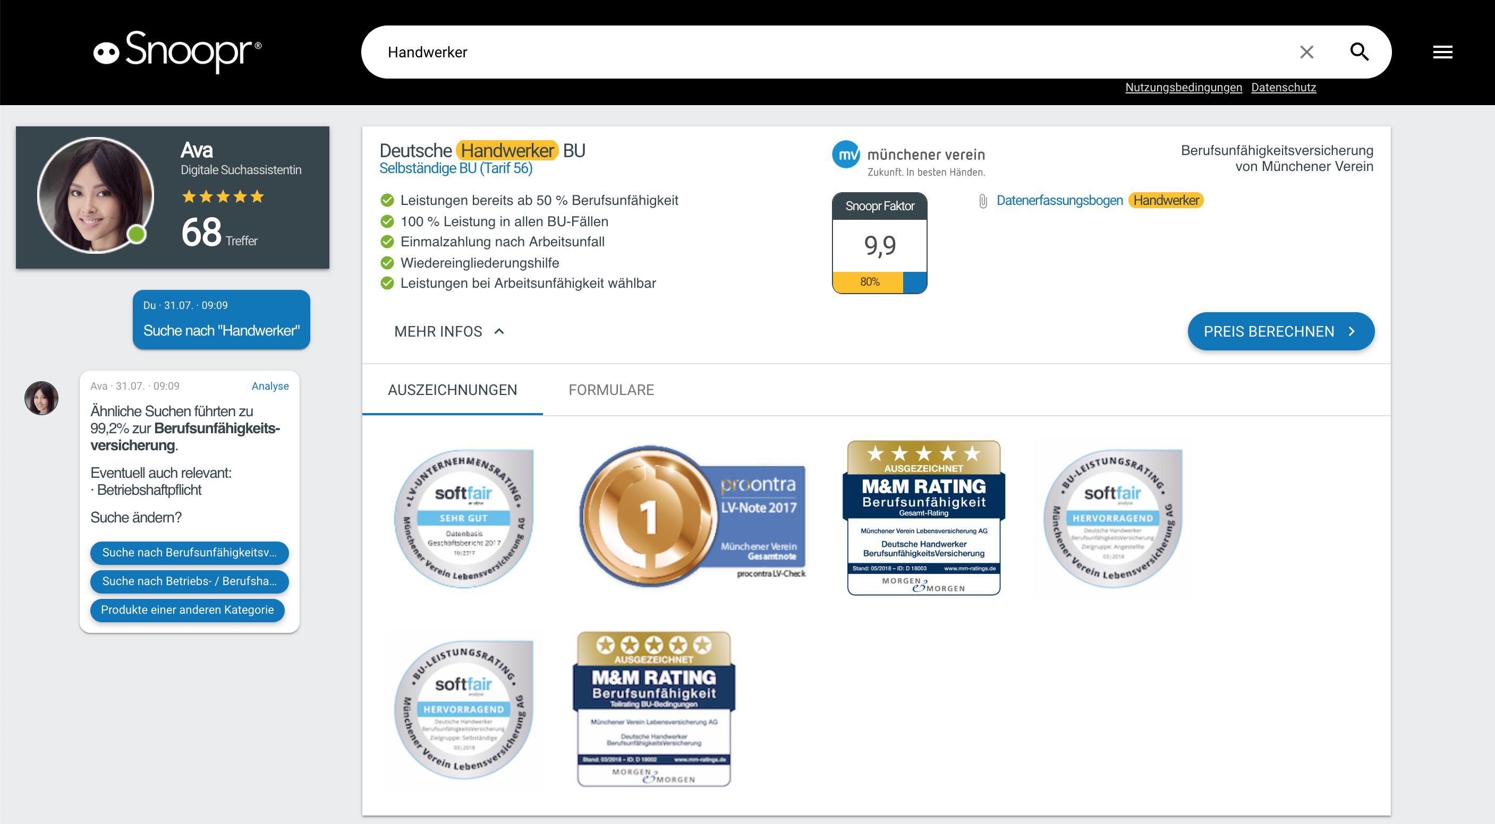Click checkmark beside Wiedereingliederungshilfe
The image size is (1495, 824).
(x=387, y=263)
